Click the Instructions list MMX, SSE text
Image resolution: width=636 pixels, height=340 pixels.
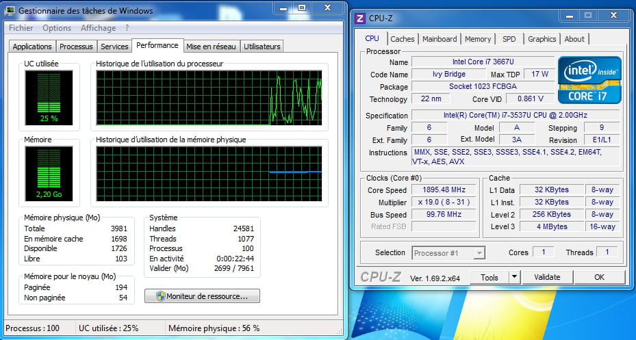pos(516,157)
